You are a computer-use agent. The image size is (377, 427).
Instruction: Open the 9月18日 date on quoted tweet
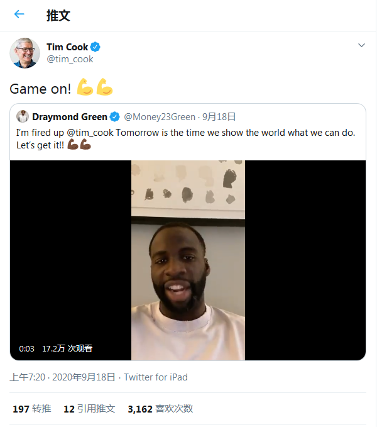coord(219,116)
